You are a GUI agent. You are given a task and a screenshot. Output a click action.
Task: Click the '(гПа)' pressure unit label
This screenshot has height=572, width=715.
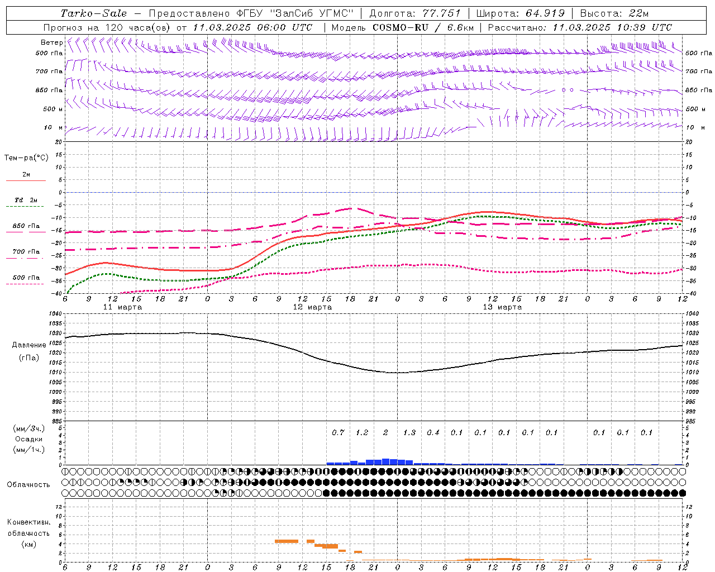coord(29,357)
